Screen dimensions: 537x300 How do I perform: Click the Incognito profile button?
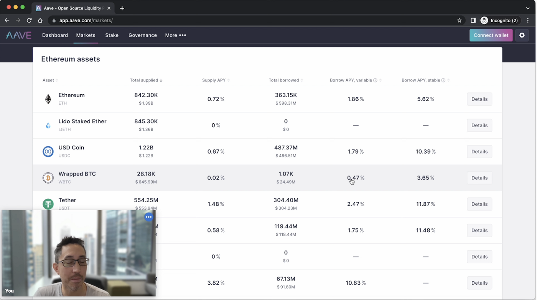[x=500, y=20]
